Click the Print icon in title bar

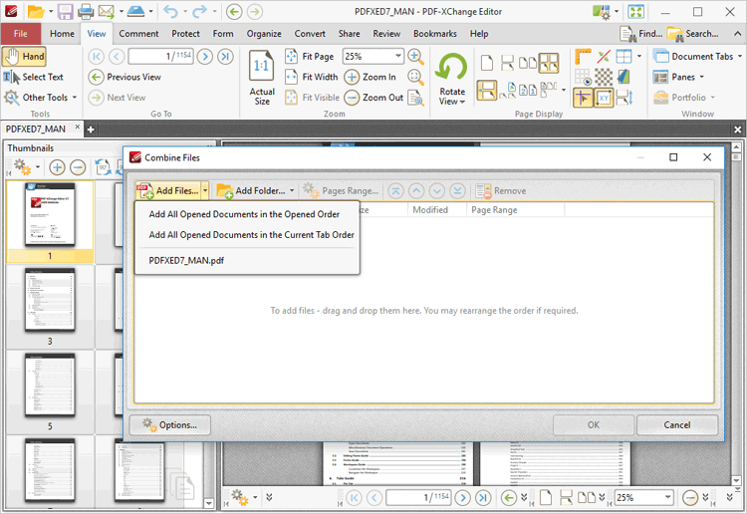coord(86,11)
